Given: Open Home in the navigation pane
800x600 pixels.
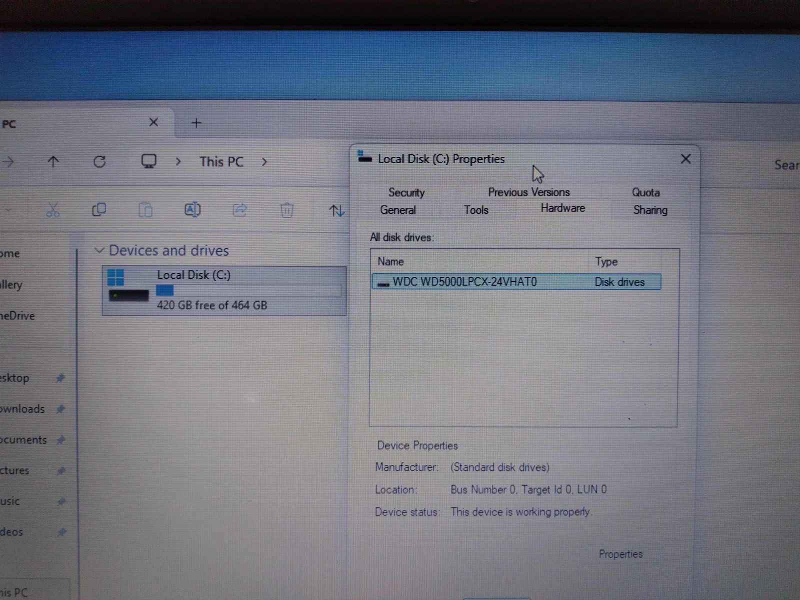Looking at the screenshot, I should (10, 253).
